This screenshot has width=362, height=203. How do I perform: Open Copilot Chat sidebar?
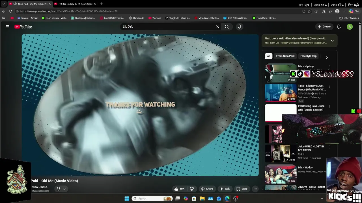(x=354, y=11)
